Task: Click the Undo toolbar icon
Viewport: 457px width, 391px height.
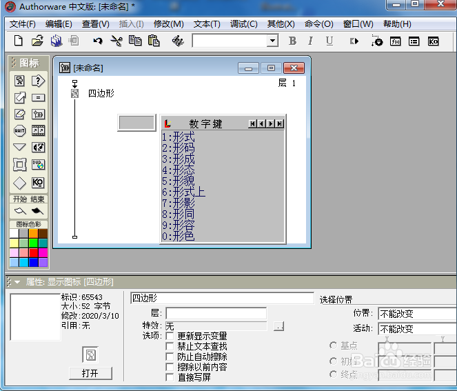Action: pyautogui.click(x=98, y=41)
